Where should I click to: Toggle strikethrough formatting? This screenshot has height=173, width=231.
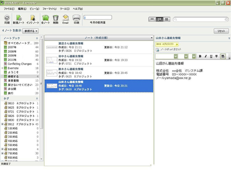[x=216, y=56]
